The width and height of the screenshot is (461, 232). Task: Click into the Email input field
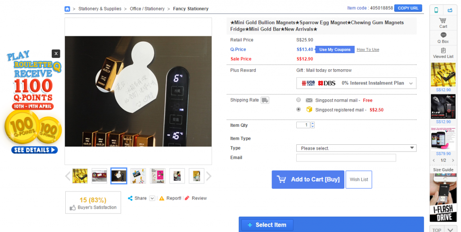346,158
